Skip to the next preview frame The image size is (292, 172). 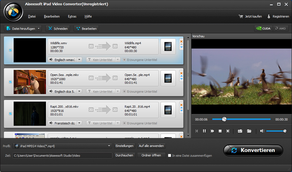[x=228, y=131]
